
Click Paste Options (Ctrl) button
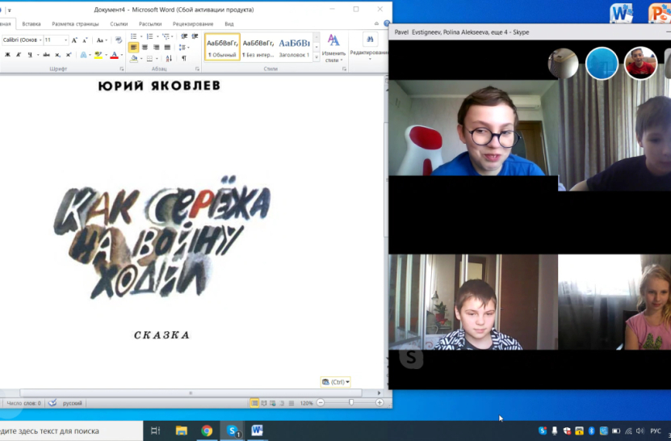click(x=336, y=382)
